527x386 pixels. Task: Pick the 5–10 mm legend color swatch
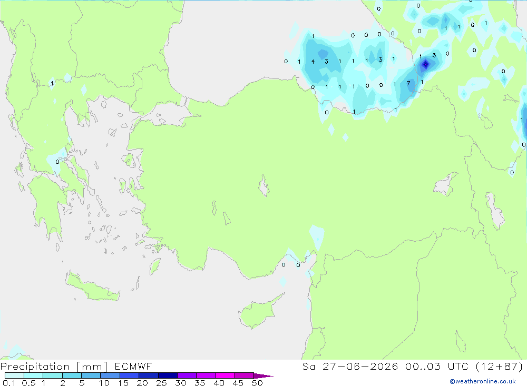tap(91, 375)
